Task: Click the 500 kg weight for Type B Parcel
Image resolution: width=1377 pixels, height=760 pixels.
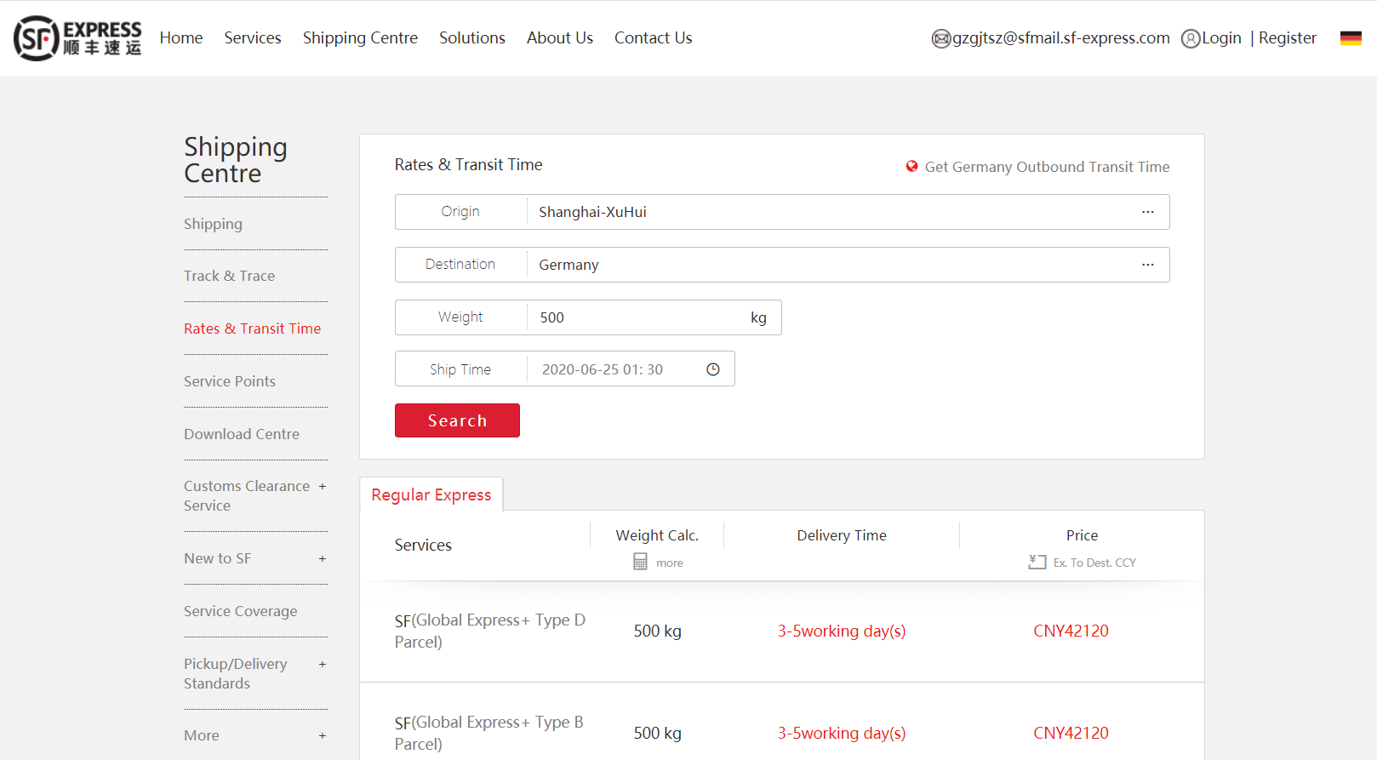Action: pyautogui.click(x=658, y=733)
